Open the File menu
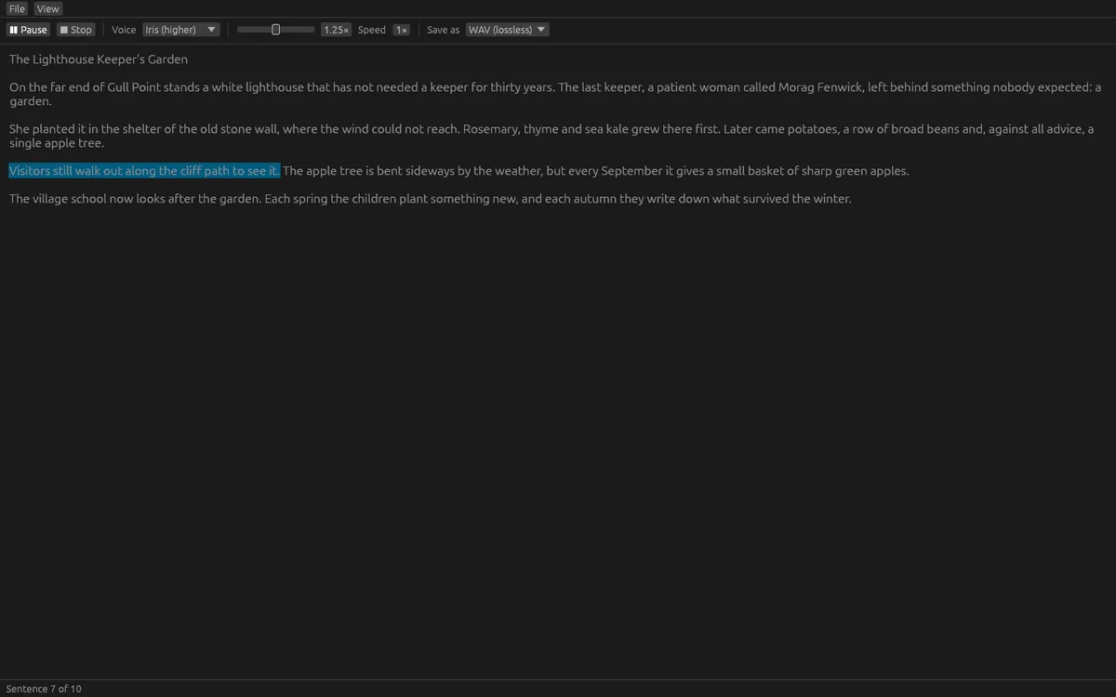The height and width of the screenshot is (697, 1116). pos(17,8)
